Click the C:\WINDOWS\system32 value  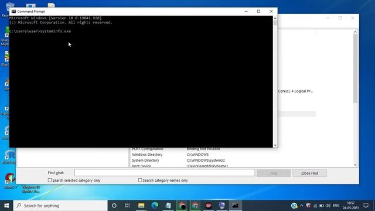pyautogui.click(x=206, y=160)
